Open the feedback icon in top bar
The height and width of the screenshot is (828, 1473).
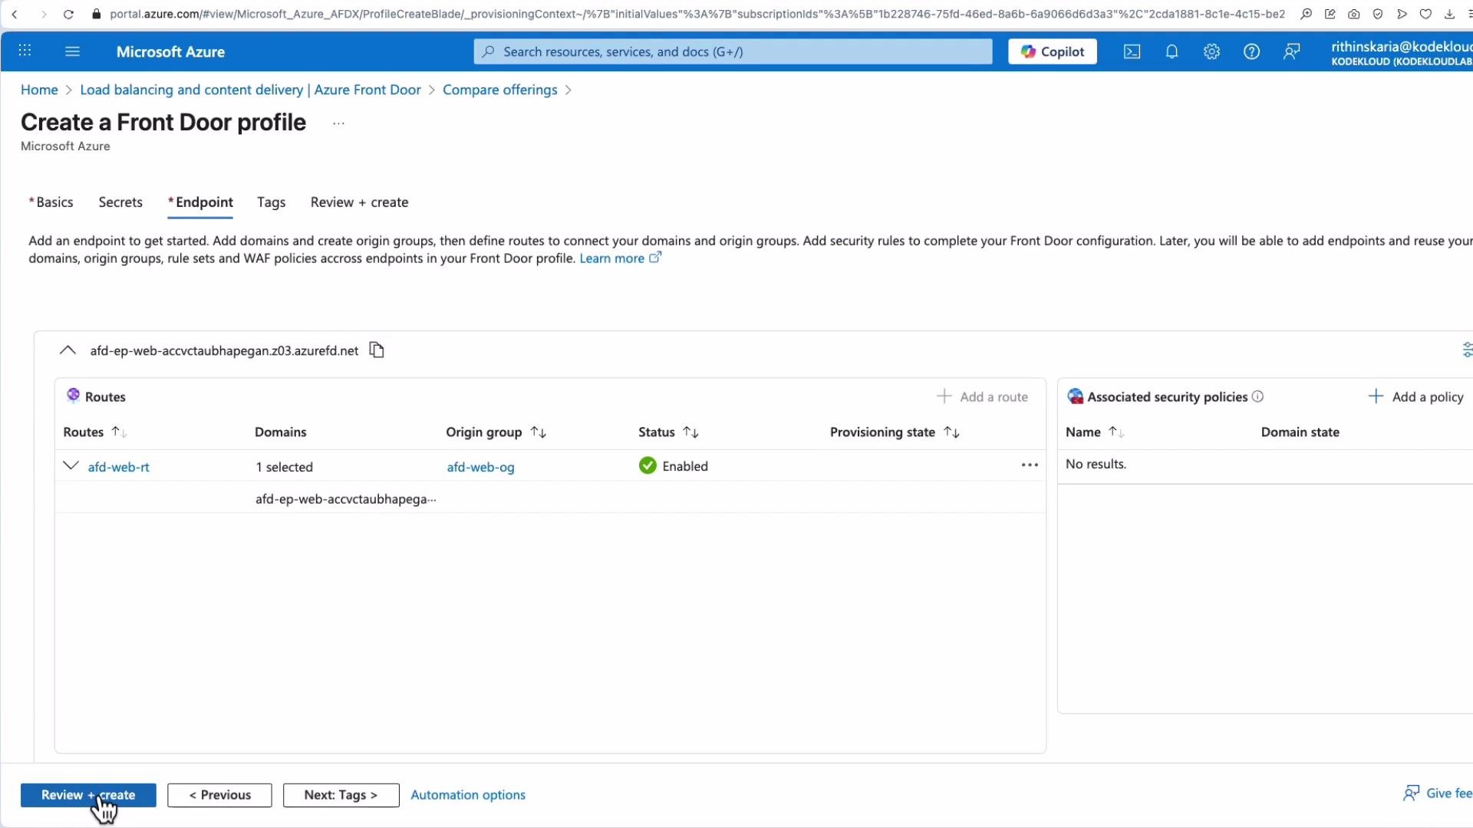pos(1291,51)
